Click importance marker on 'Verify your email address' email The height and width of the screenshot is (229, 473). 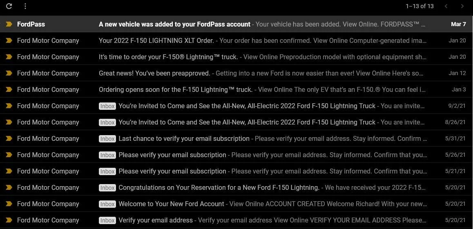pyautogui.click(x=9, y=220)
